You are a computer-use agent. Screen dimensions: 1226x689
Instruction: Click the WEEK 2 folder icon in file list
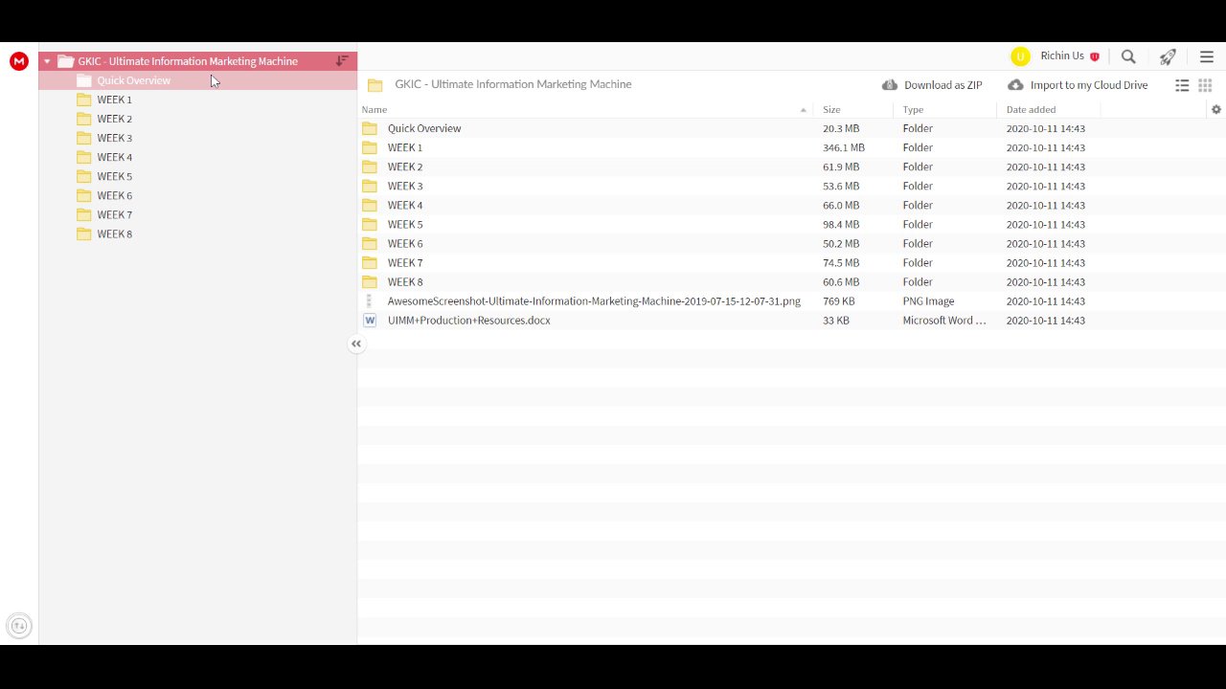(x=370, y=167)
